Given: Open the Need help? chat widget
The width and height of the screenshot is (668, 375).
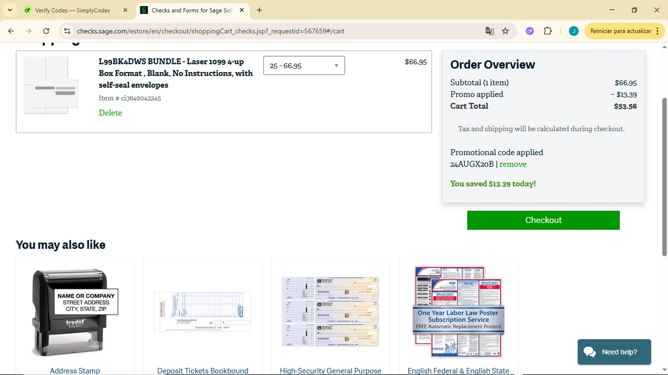Looking at the screenshot, I should coord(614,352).
